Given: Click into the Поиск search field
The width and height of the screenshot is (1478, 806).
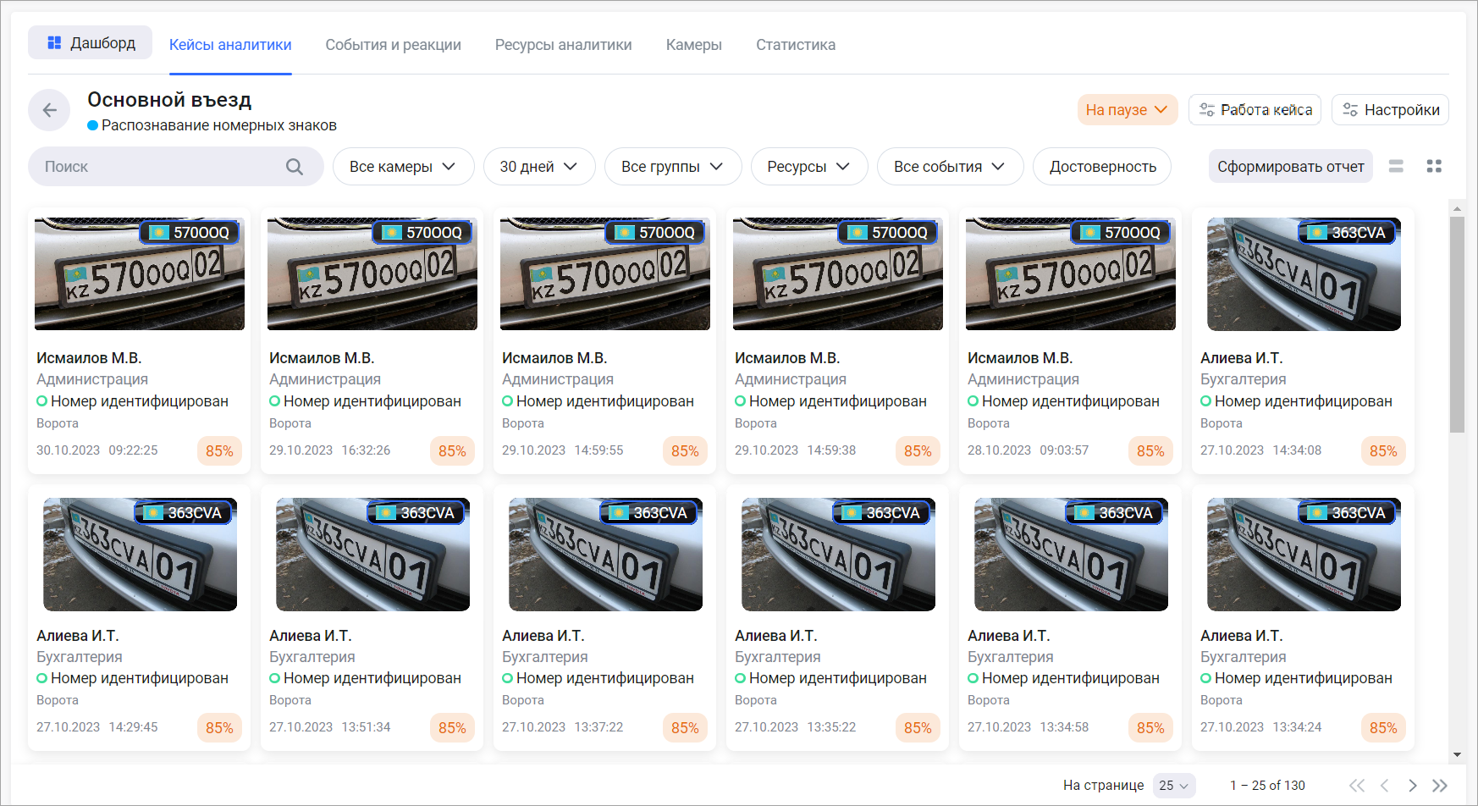Looking at the screenshot, I should click(x=161, y=167).
